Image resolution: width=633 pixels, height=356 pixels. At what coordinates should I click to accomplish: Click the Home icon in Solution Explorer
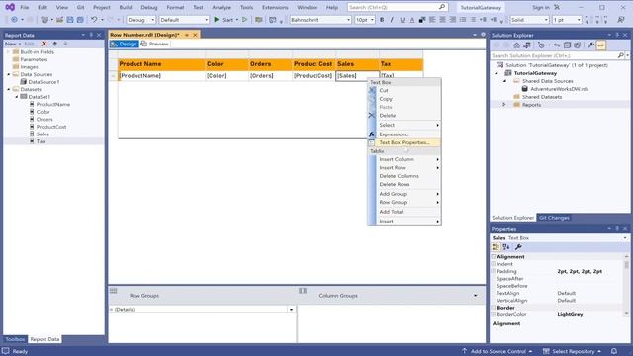click(x=516, y=45)
